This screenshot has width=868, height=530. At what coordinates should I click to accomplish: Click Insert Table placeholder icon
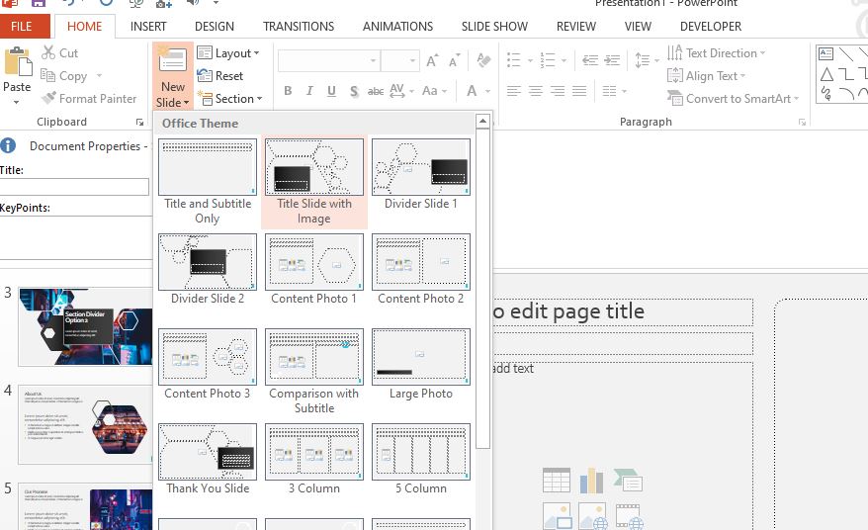click(557, 481)
